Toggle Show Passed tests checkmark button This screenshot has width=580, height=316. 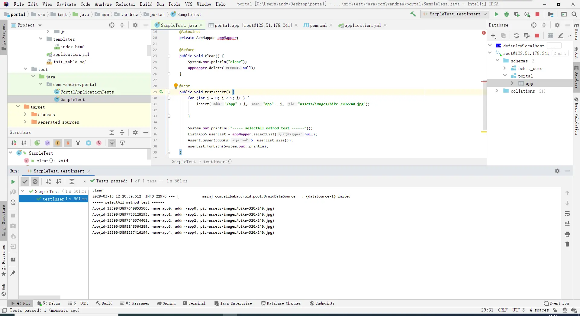point(25,182)
